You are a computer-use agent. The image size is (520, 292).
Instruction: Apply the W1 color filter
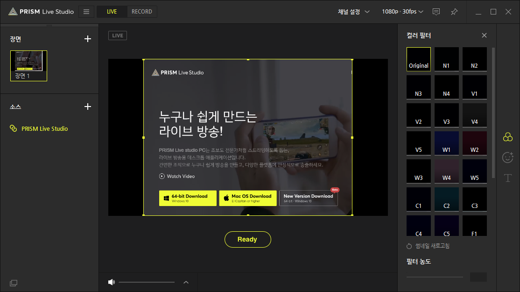coord(446,143)
